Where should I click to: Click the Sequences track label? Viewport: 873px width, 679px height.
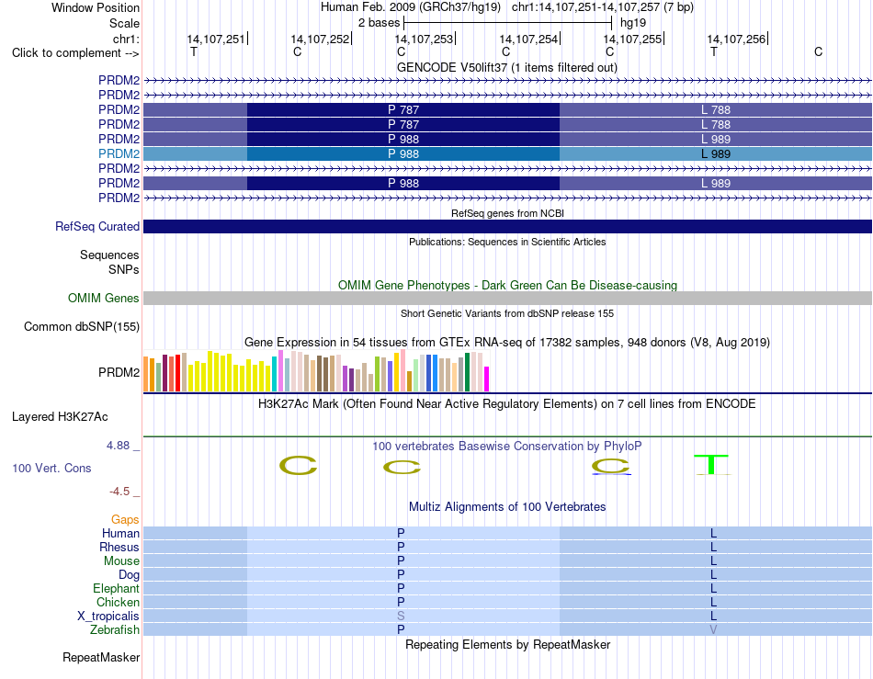tap(109, 255)
